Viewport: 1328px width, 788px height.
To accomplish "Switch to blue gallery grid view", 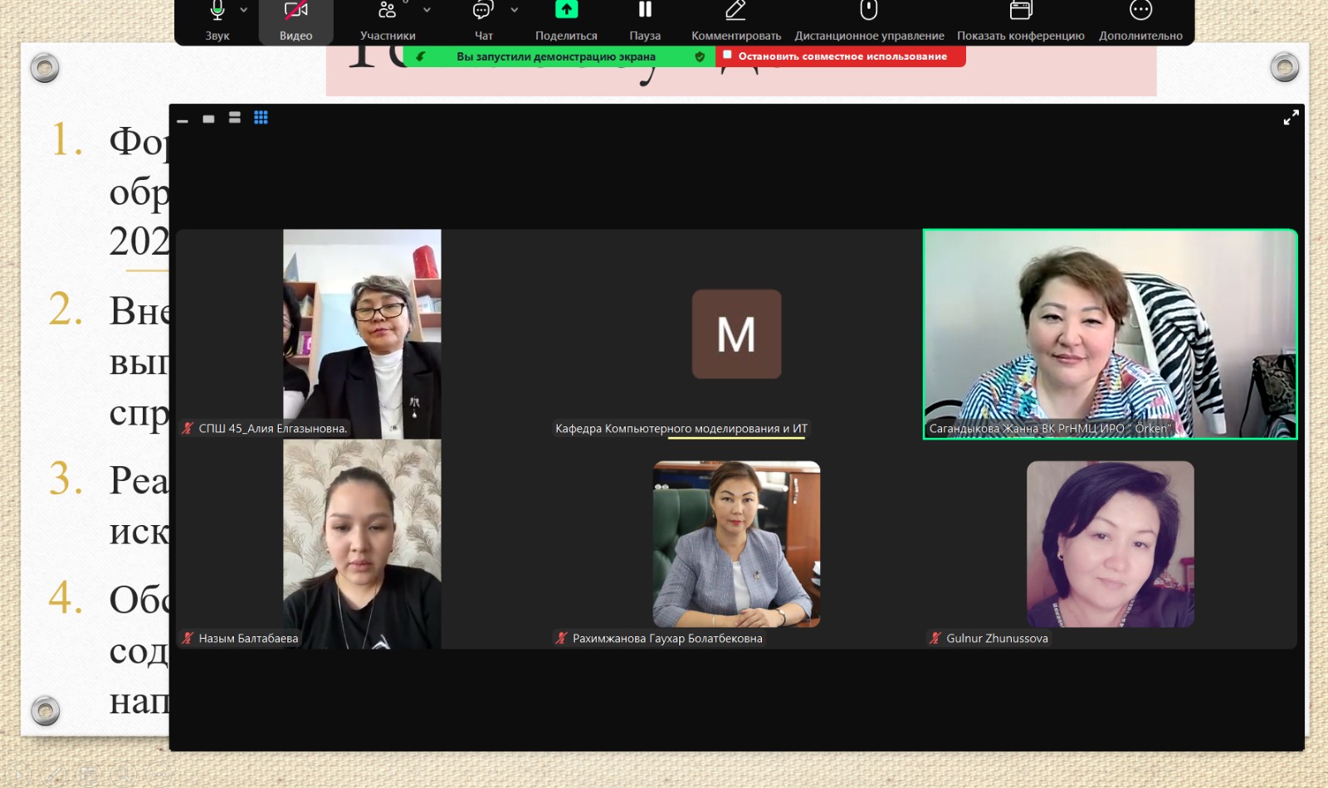I will coord(261,118).
